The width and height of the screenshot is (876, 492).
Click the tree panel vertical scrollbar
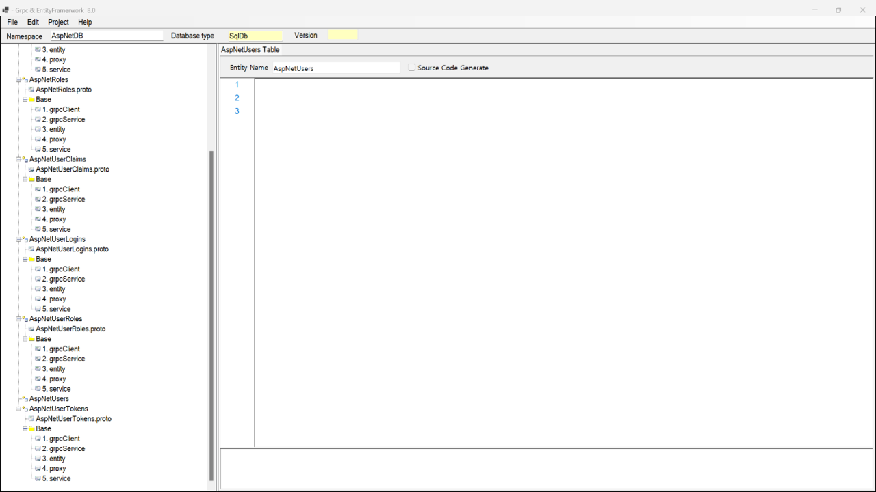[211, 314]
